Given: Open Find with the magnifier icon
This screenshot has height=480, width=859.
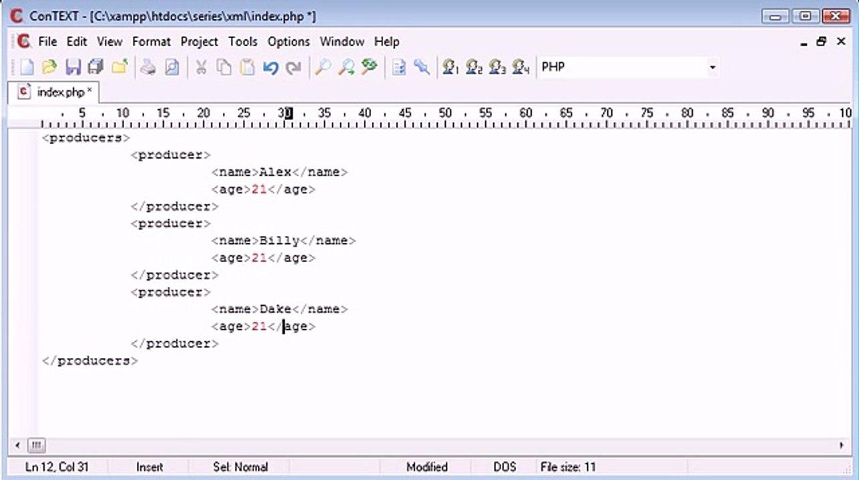Looking at the screenshot, I should [x=323, y=67].
